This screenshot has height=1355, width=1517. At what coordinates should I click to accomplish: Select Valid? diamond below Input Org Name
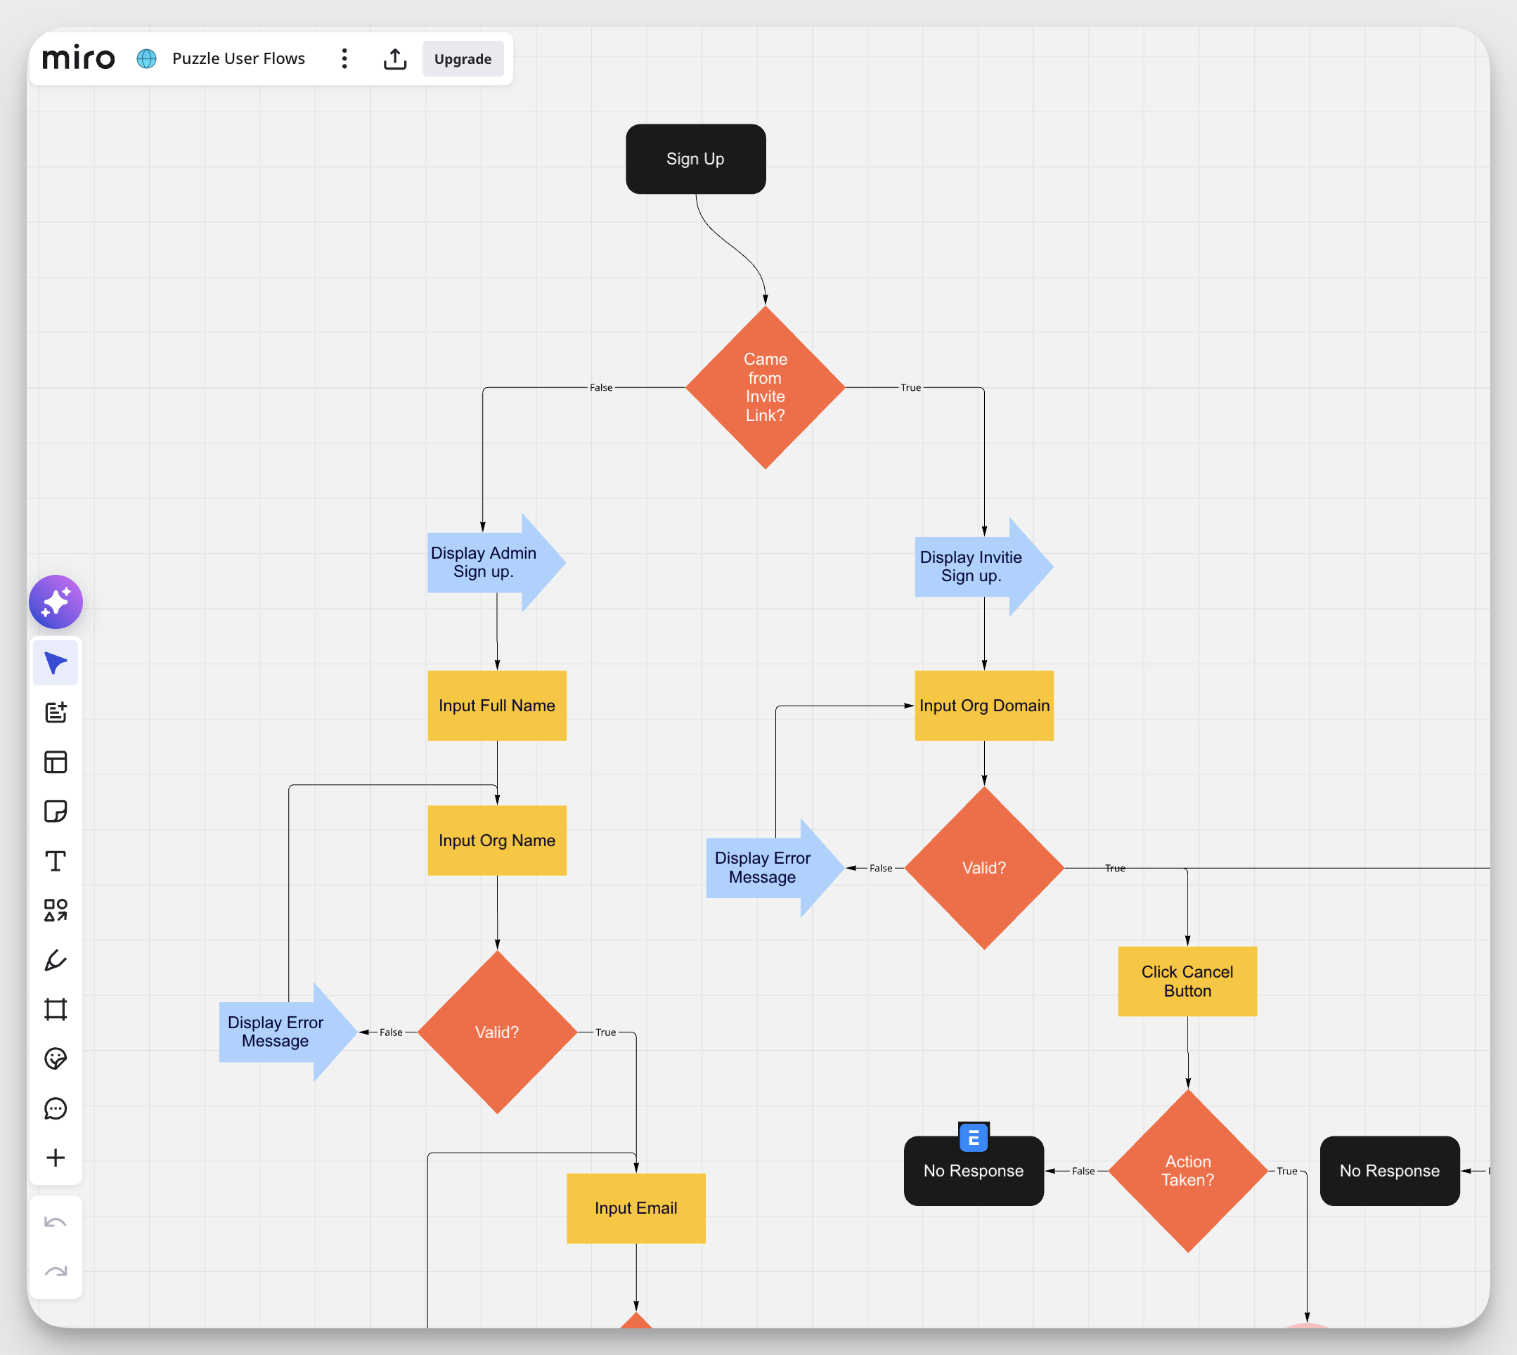tap(497, 1032)
